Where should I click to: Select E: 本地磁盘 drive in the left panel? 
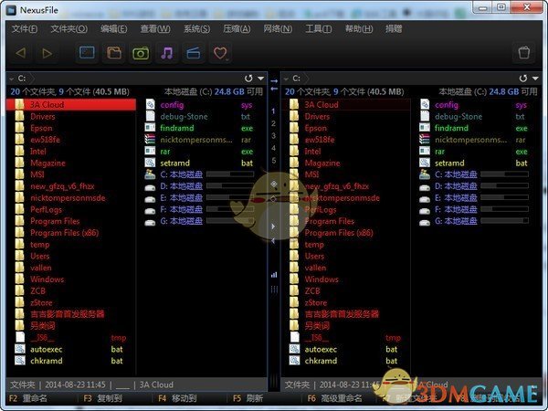(x=182, y=198)
